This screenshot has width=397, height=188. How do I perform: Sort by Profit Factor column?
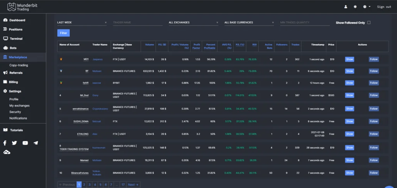click(x=197, y=46)
